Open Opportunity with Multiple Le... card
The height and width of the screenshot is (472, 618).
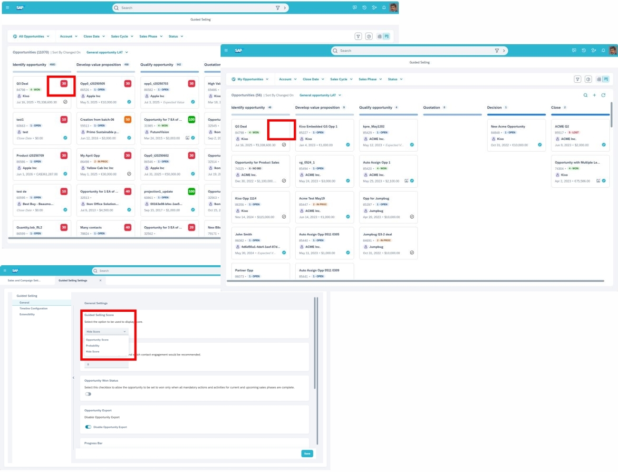pyautogui.click(x=580, y=171)
